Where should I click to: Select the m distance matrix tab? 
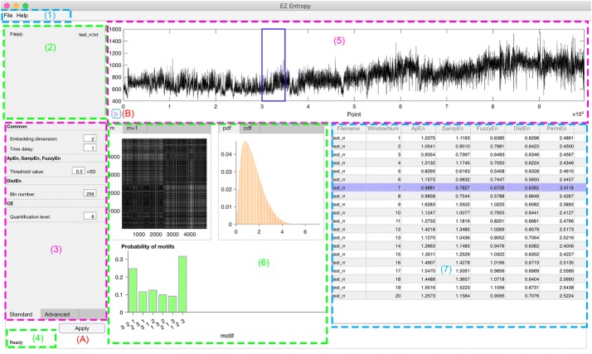coord(114,129)
